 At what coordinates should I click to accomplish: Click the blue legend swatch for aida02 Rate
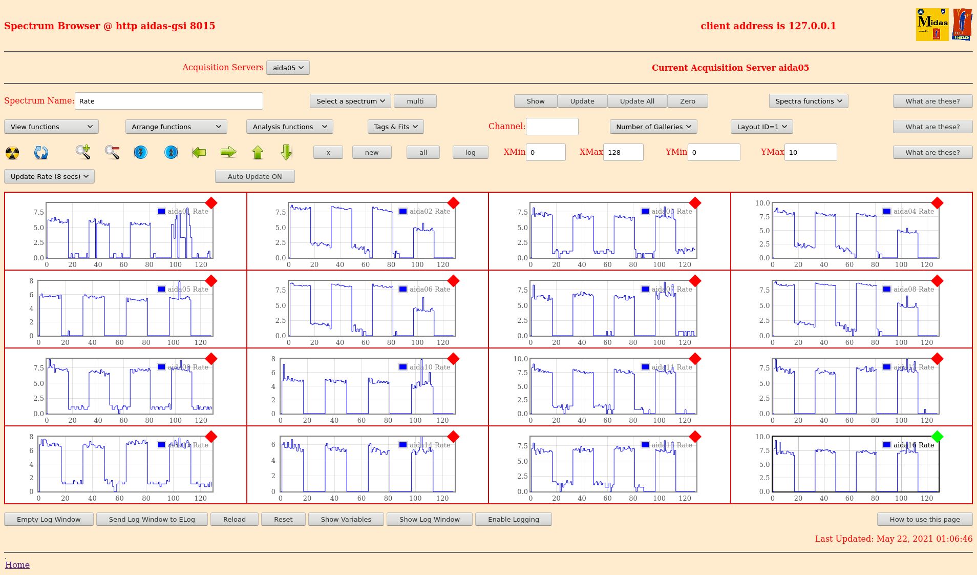[403, 211]
